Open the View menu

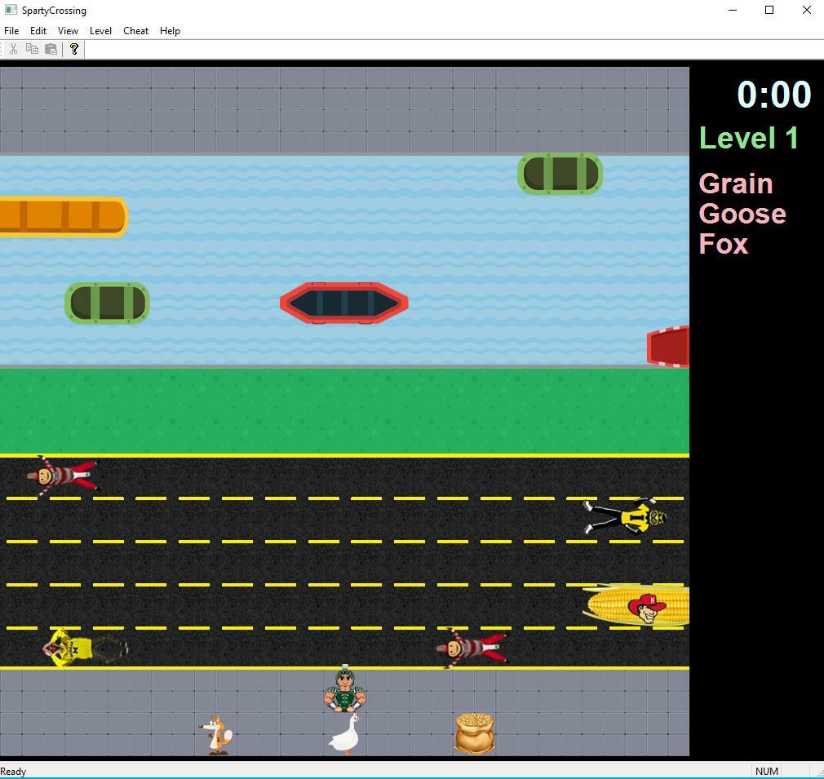[x=68, y=31]
